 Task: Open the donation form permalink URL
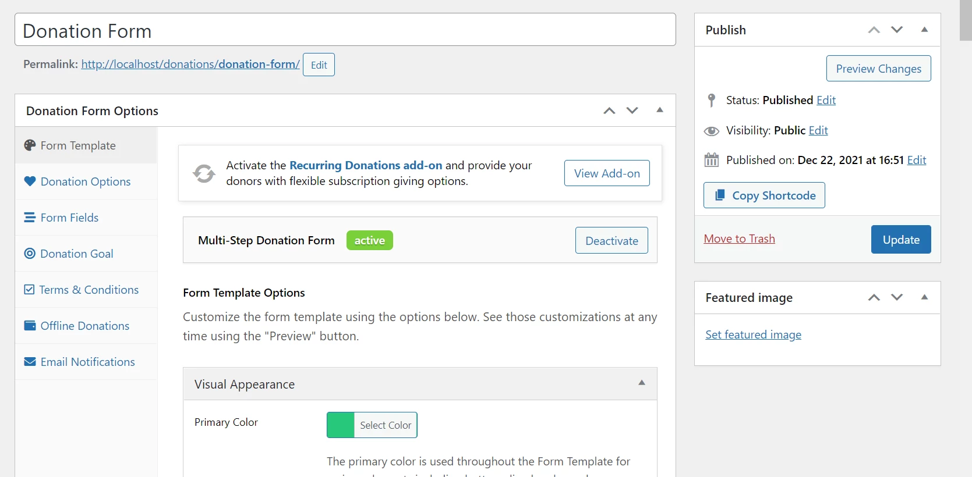point(190,64)
